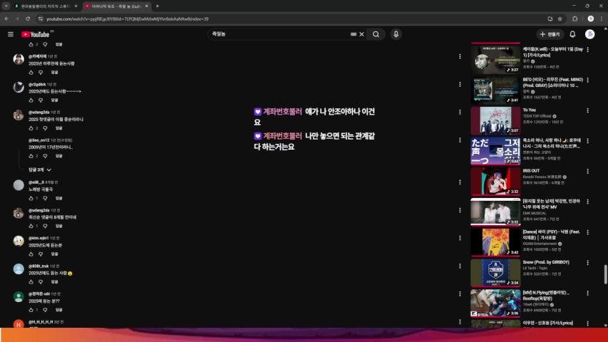Open action menu for 노래방 국룰곡 comment
The height and width of the screenshot is (342, 608).
(x=460, y=182)
